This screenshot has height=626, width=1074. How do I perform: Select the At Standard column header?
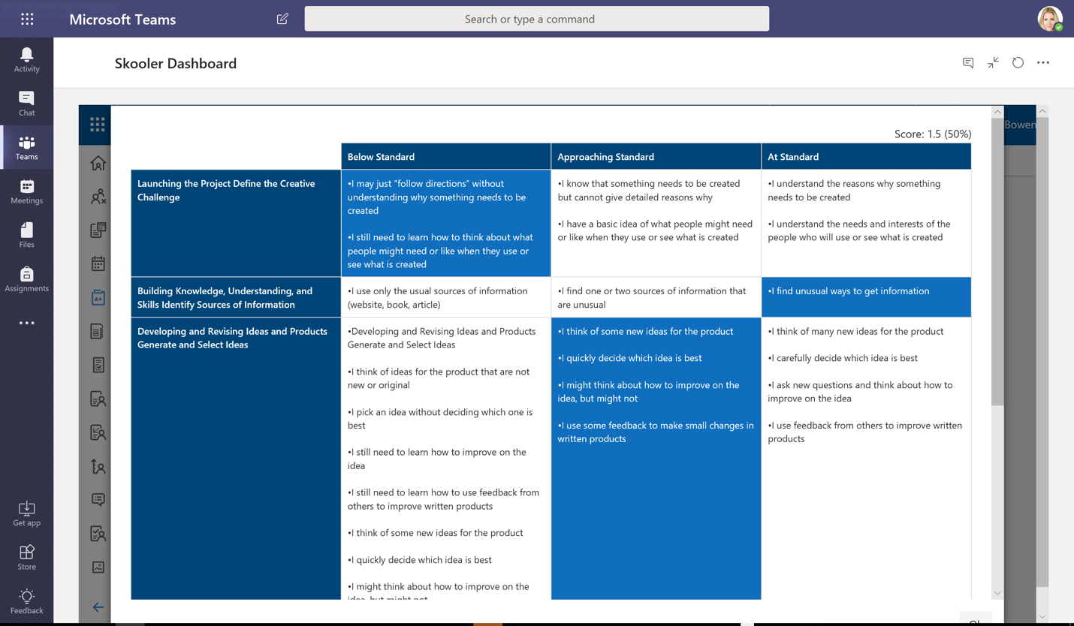(x=867, y=156)
